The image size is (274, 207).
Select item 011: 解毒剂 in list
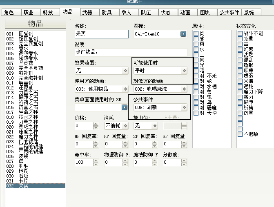[36, 83]
